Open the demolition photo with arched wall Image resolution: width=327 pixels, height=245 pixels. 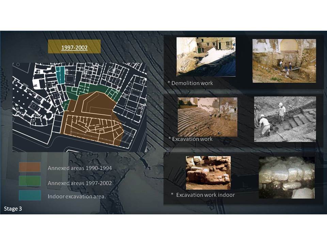tap(284, 61)
